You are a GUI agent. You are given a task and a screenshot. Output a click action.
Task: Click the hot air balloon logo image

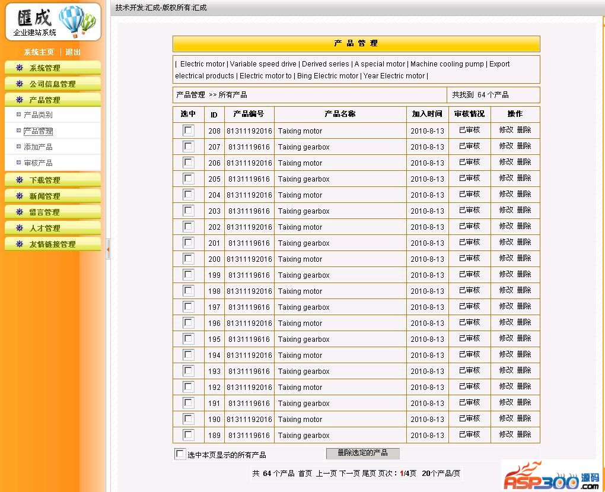point(77,21)
